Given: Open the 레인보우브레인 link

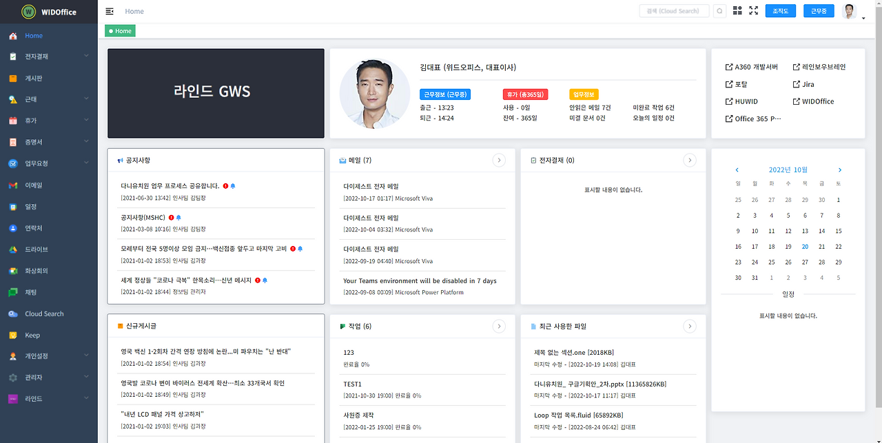Looking at the screenshot, I should click(x=819, y=67).
